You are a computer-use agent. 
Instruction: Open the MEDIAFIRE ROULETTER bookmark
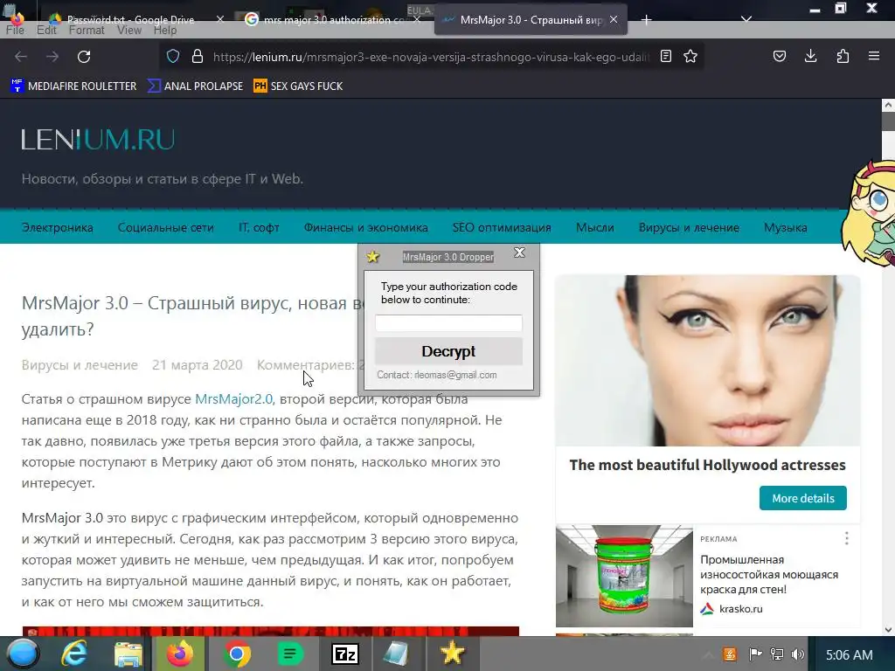tap(73, 86)
